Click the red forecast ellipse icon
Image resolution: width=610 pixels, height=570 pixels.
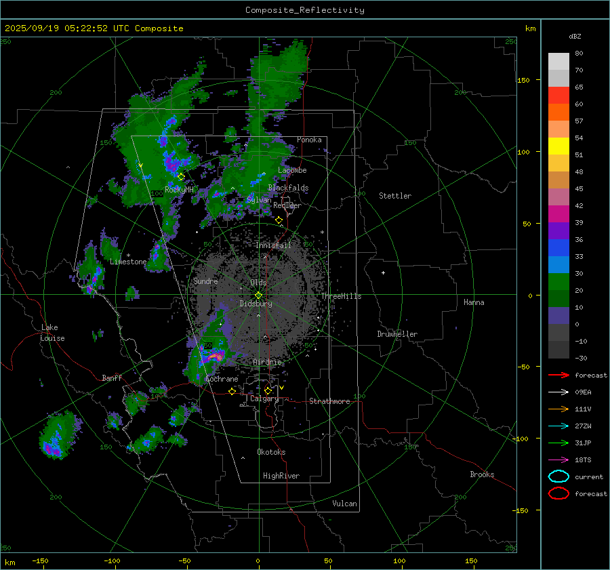558,493
